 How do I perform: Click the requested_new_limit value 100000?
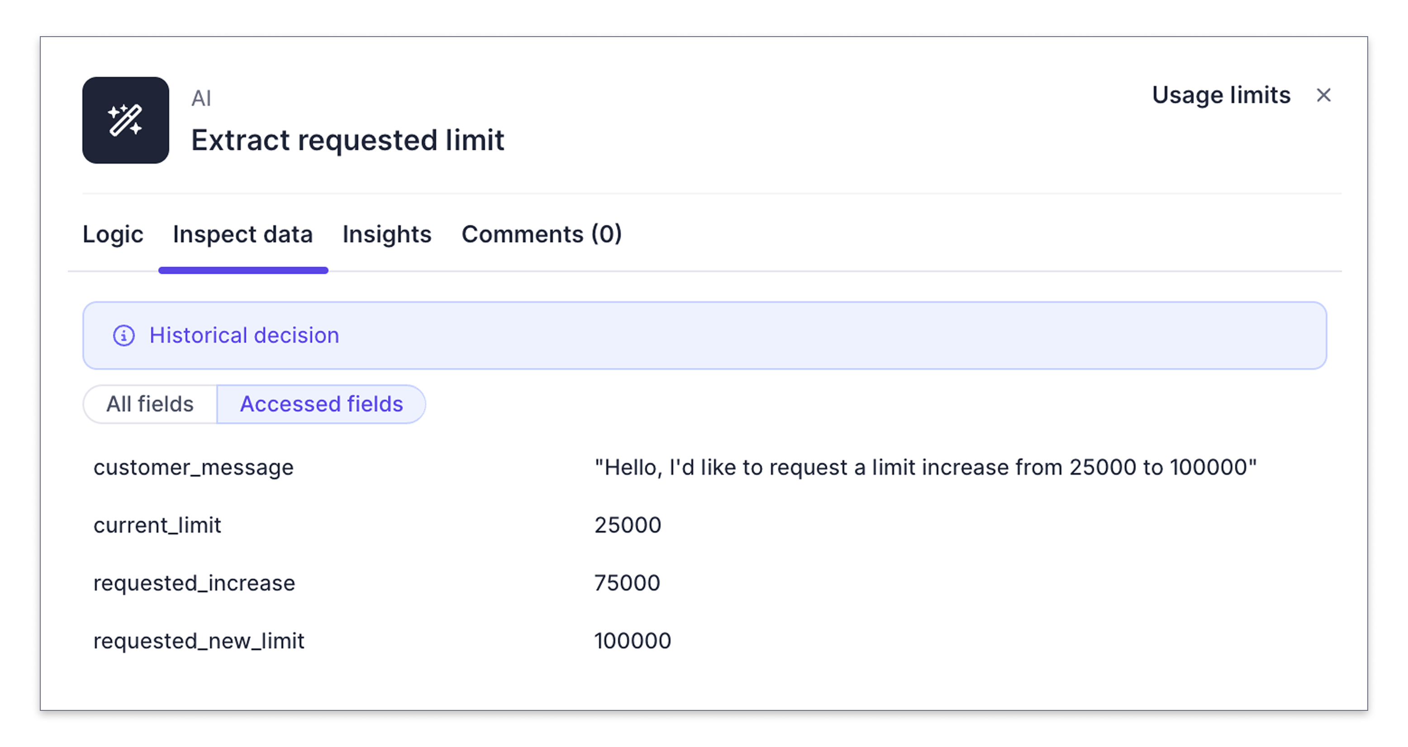point(633,642)
